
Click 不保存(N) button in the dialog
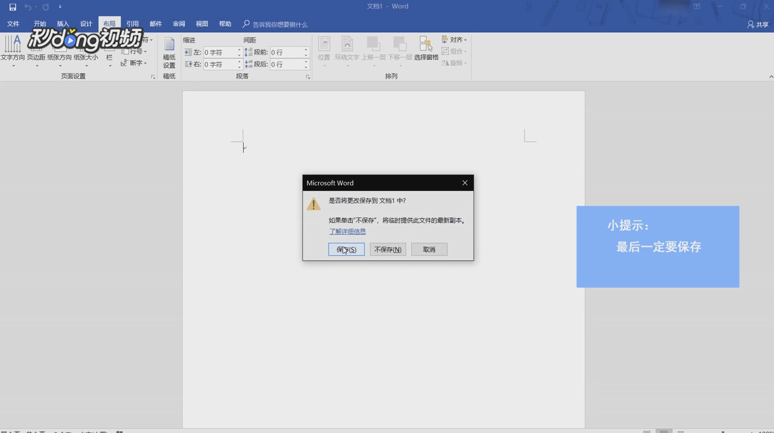(x=388, y=249)
